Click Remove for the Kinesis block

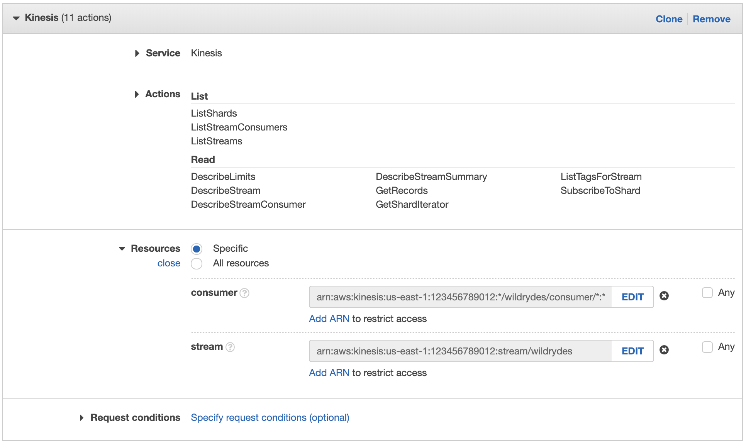711,19
